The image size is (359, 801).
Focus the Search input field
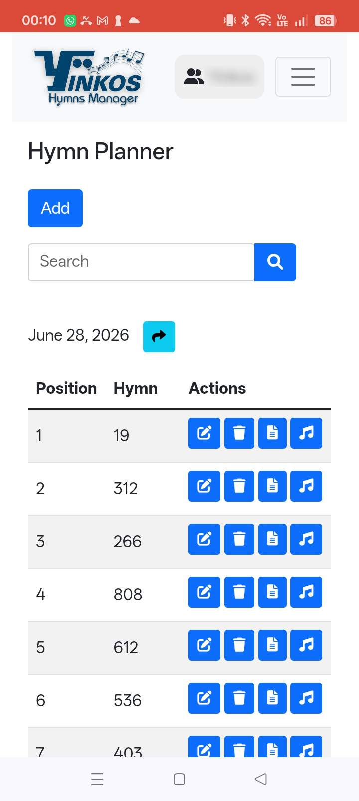[141, 262]
